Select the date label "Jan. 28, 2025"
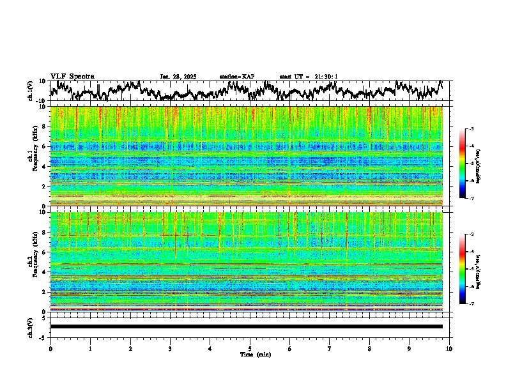 click(178, 77)
